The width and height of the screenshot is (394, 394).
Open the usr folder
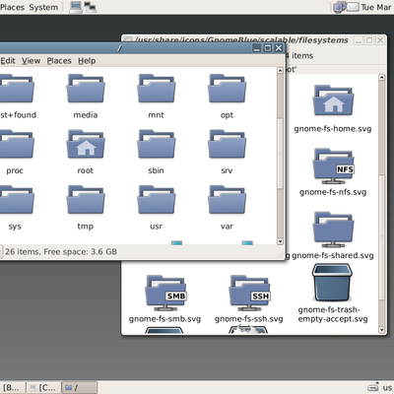tap(157, 200)
